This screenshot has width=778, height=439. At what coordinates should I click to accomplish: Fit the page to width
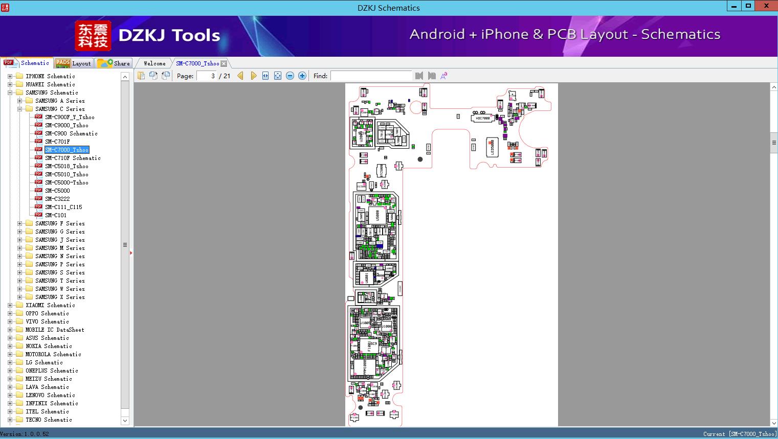265,76
